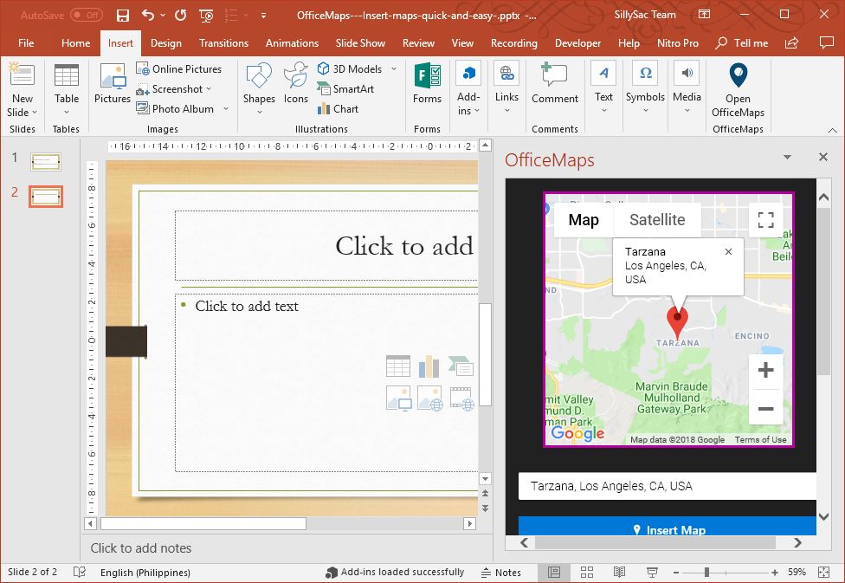Open the Photo Album dropdown arrow

point(226,109)
